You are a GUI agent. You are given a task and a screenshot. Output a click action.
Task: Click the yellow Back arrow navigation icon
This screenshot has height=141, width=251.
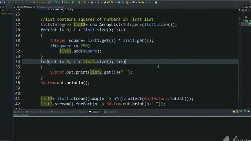(143, 2)
